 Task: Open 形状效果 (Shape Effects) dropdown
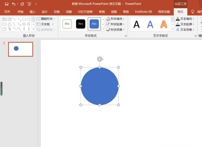click(x=115, y=29)
